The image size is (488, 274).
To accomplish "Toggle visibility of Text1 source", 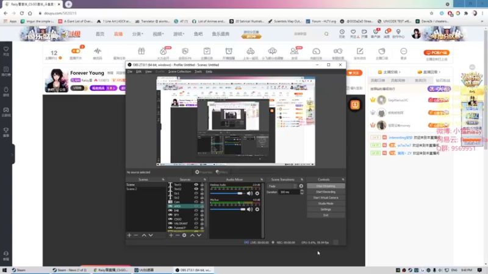I will click(196, 184).
